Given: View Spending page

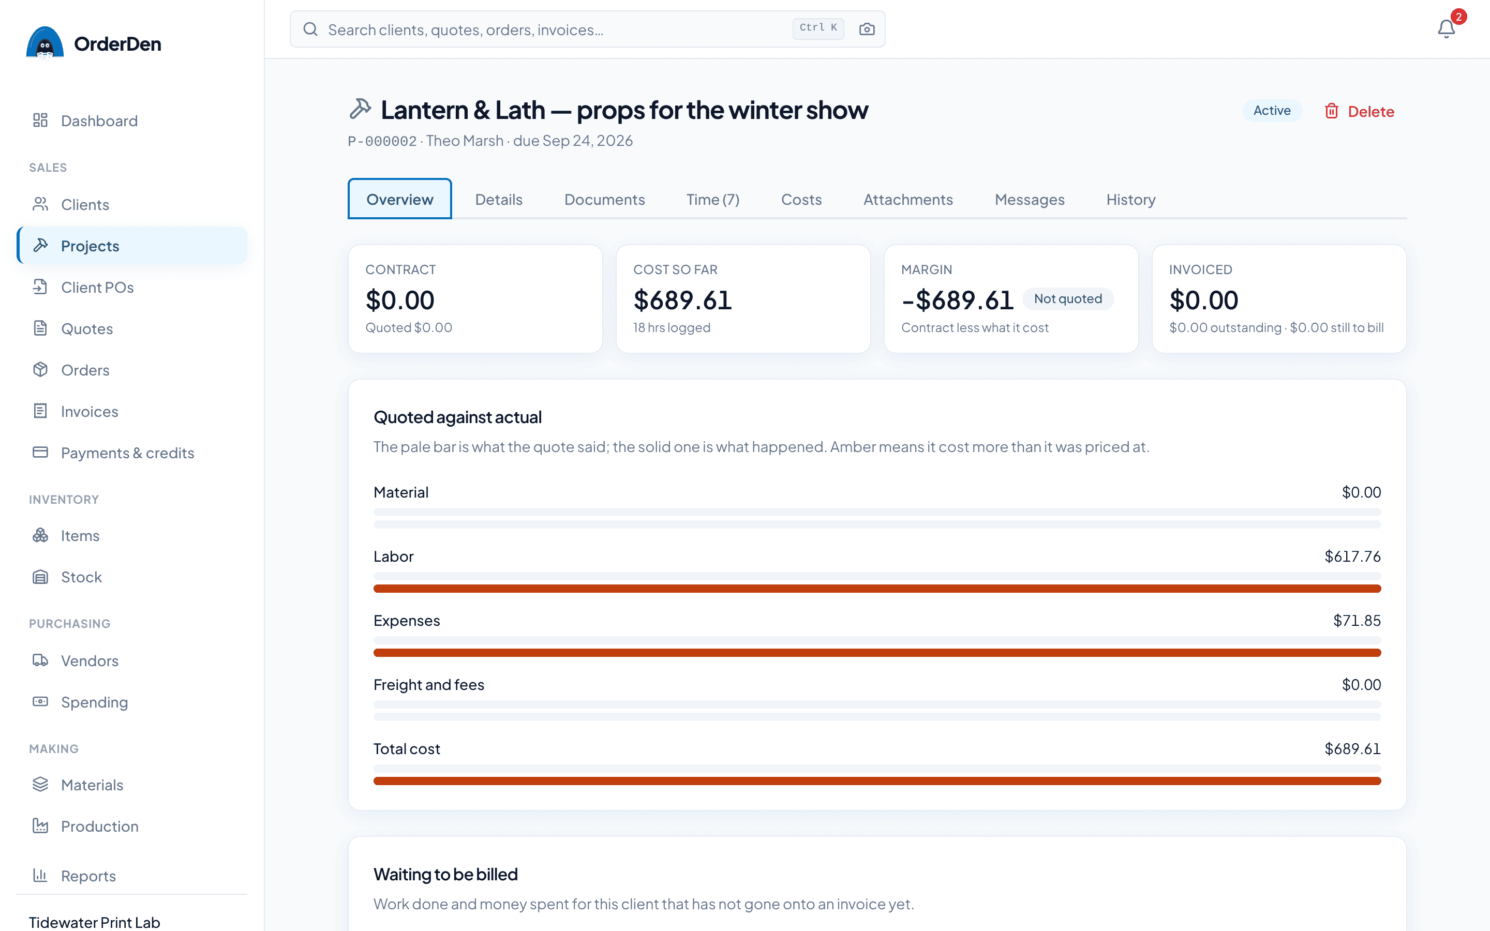Looking at the screenshot, I should pyautogui.click(x=132, y=702).
